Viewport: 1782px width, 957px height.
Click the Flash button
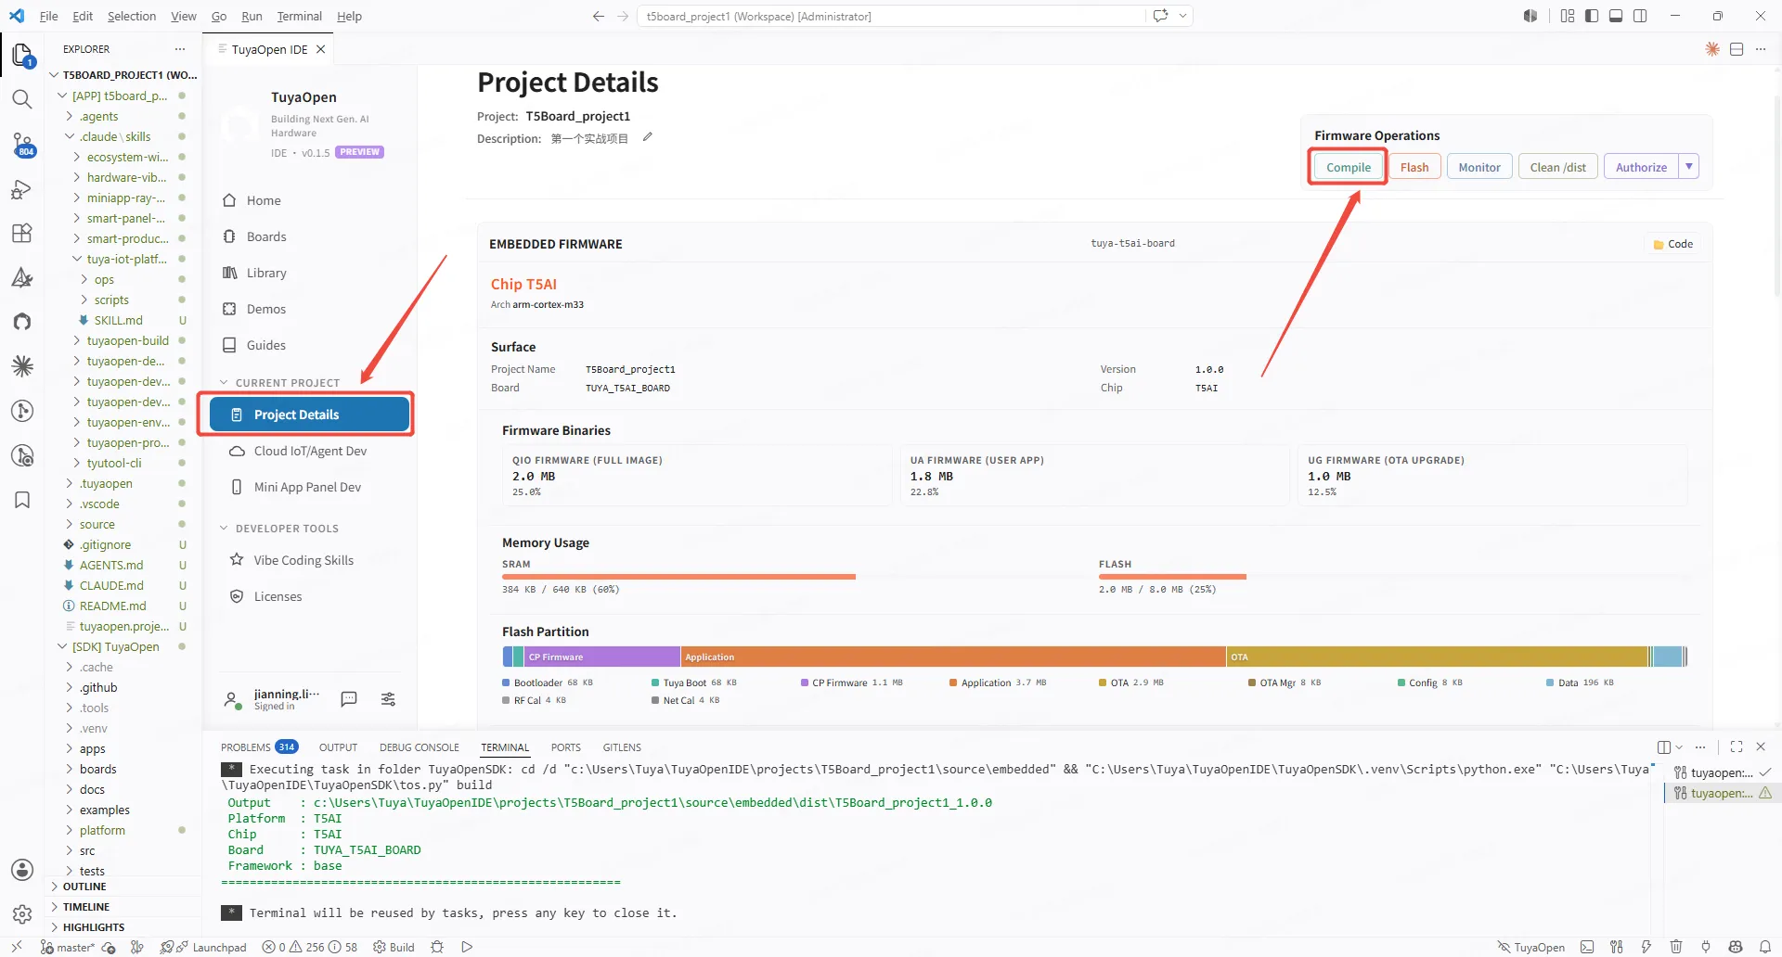[1414, 167]
